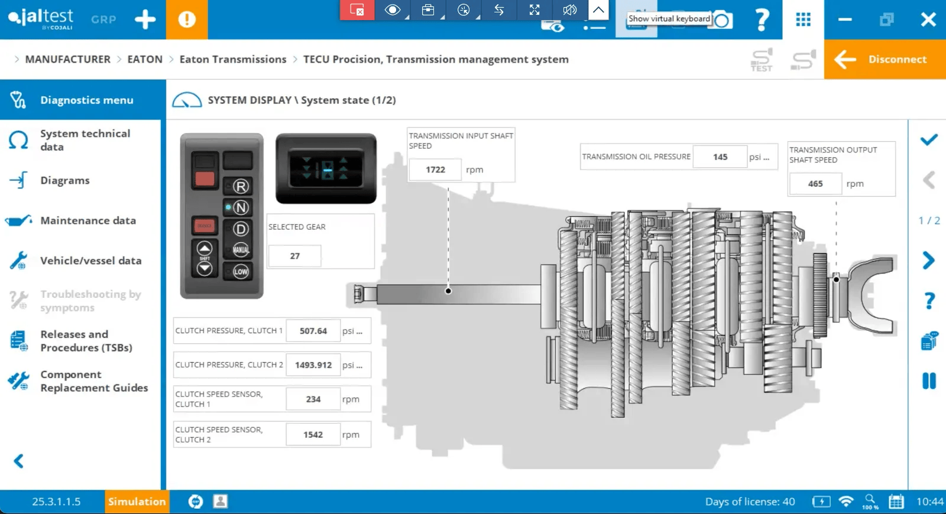Click selected gear value 27

[x=295, y=256]
